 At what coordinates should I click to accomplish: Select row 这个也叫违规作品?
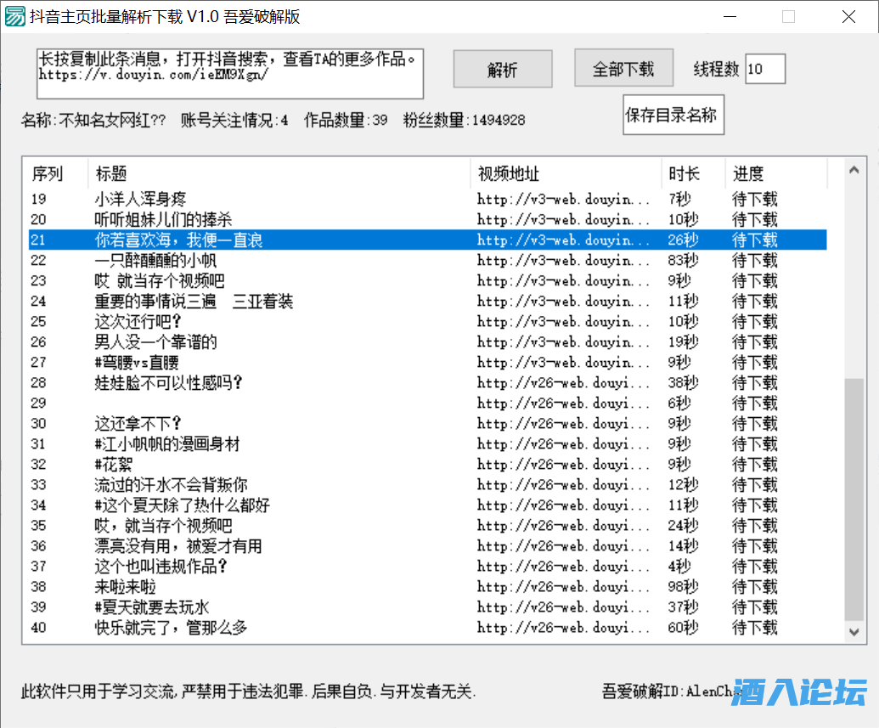click(x=428, y=567)
